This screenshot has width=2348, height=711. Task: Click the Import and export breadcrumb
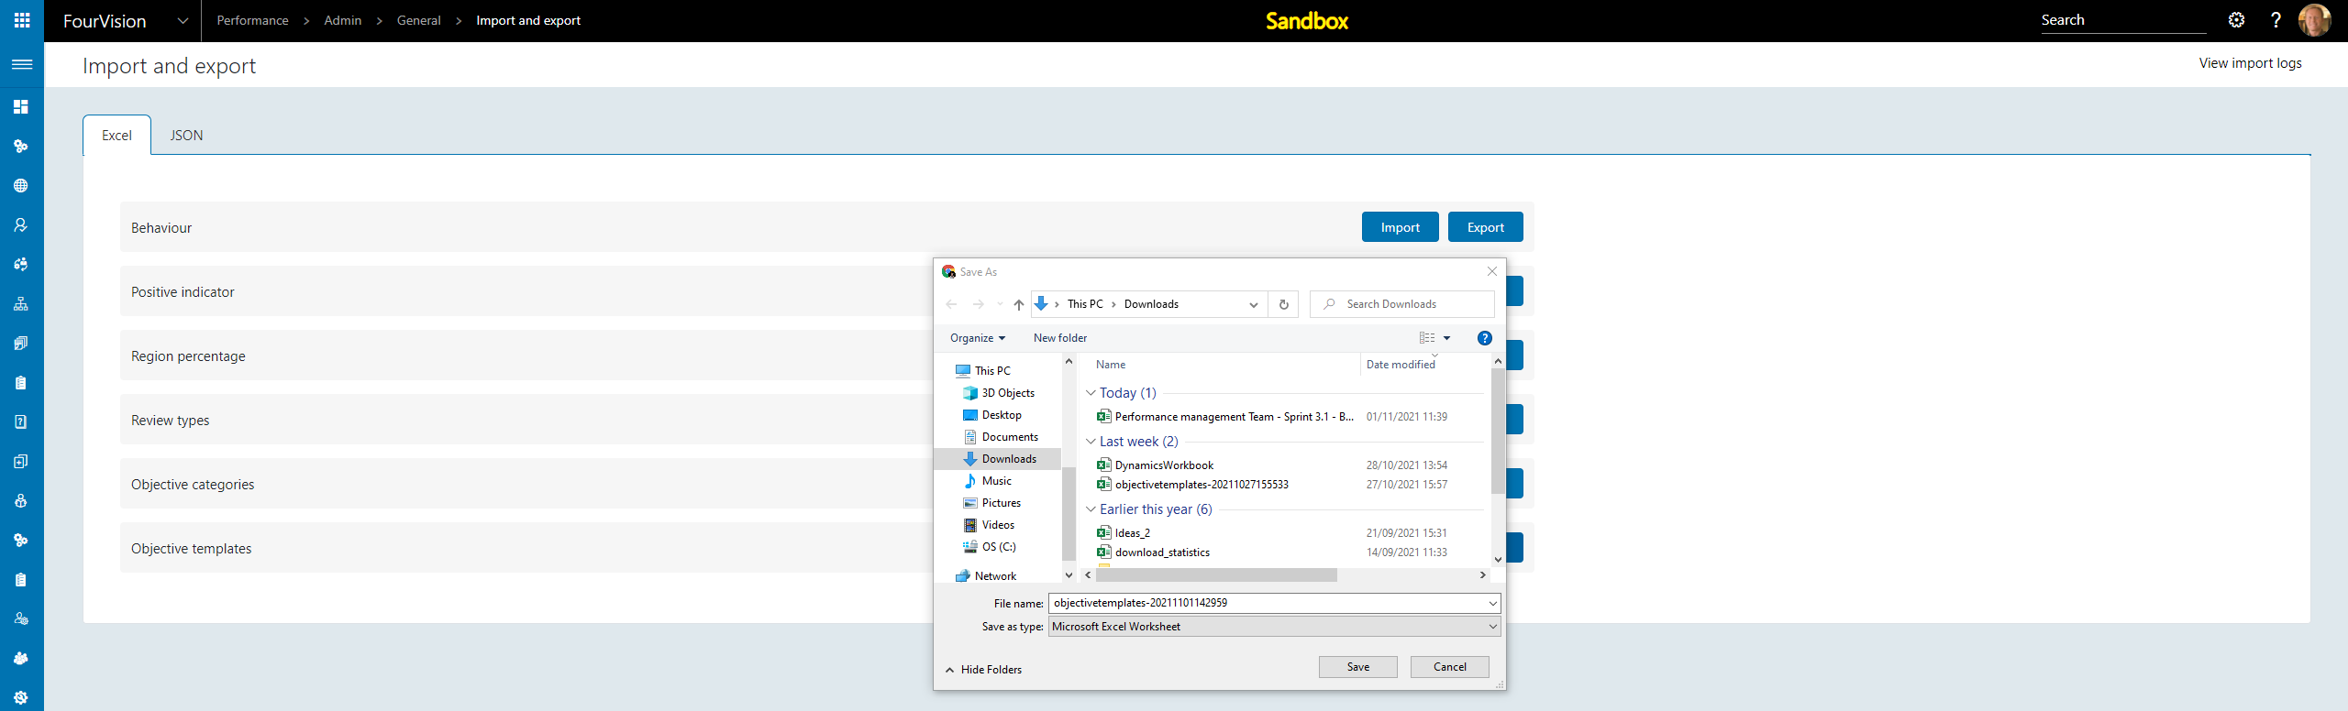pyautogui.click(x=528, y=20)
